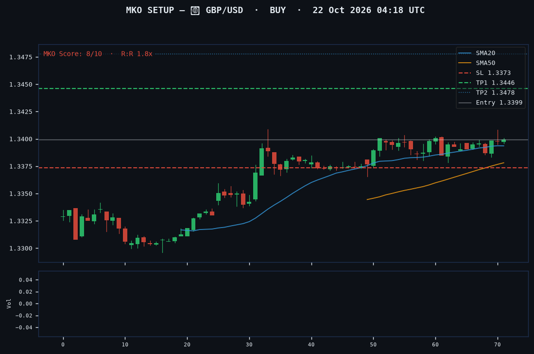Click the bottom x-axis label 60

(x=435, y=344)
